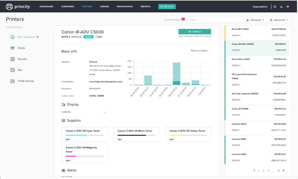The image size is (298, 179).
Task: Open the settings gear icon beside Superadmin
Action: point(275,7)
